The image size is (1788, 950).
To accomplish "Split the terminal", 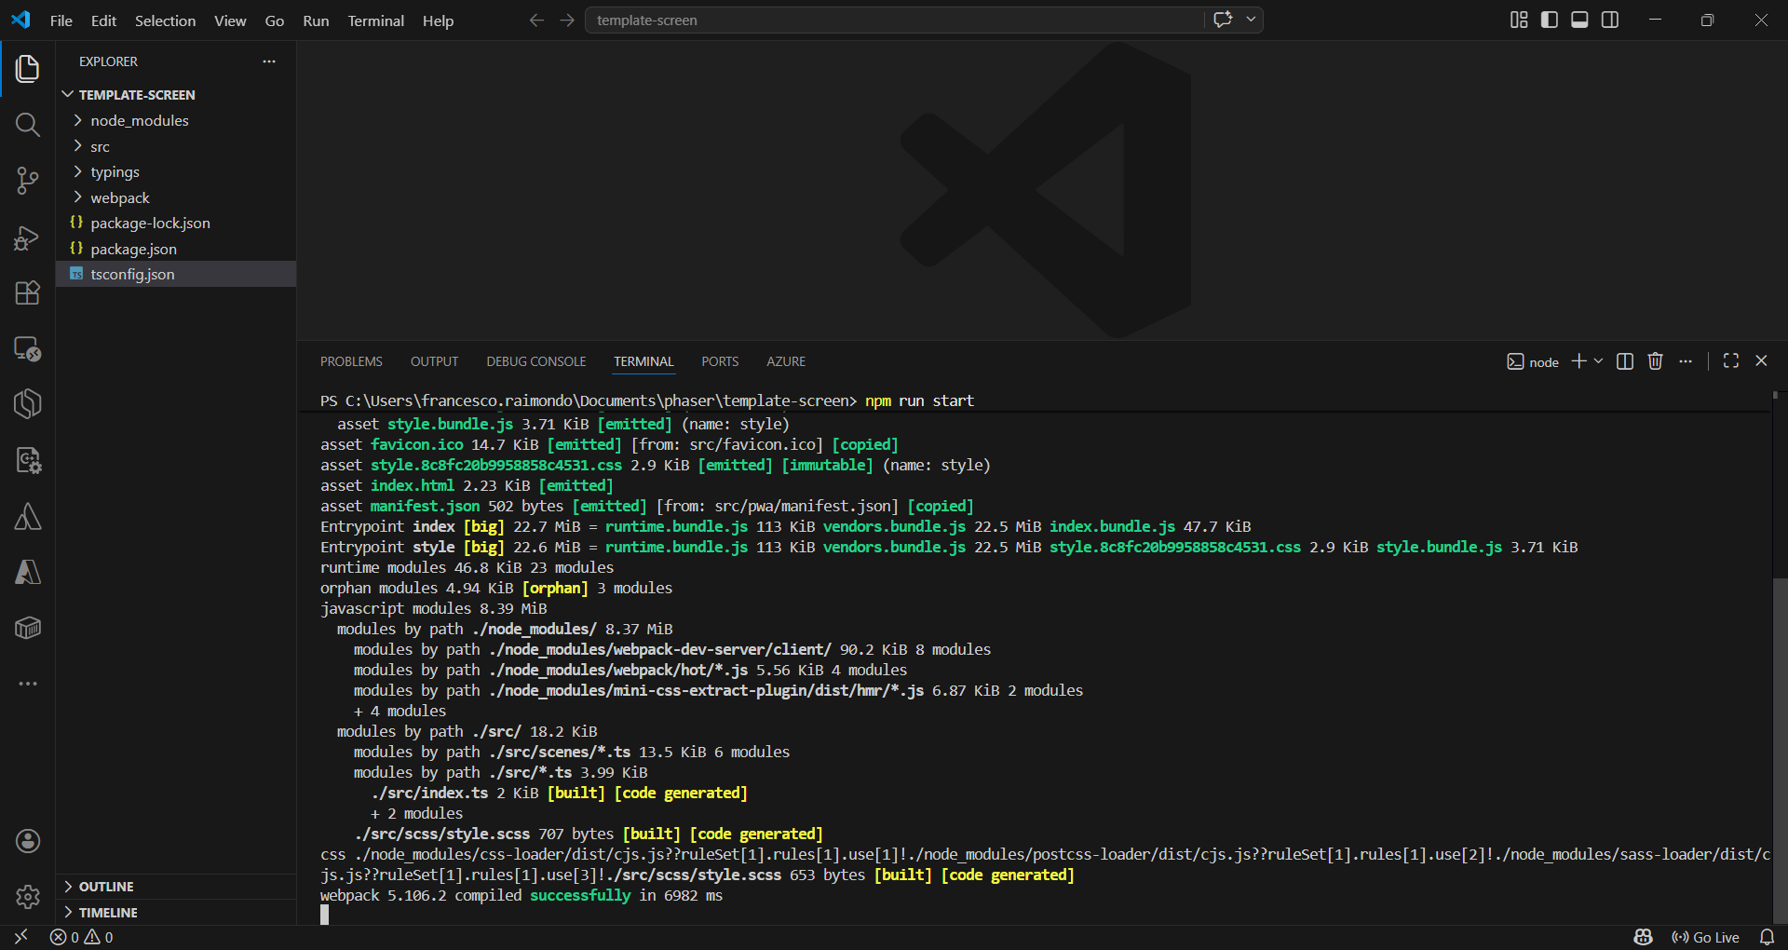I will click(x=1625, y=361).
